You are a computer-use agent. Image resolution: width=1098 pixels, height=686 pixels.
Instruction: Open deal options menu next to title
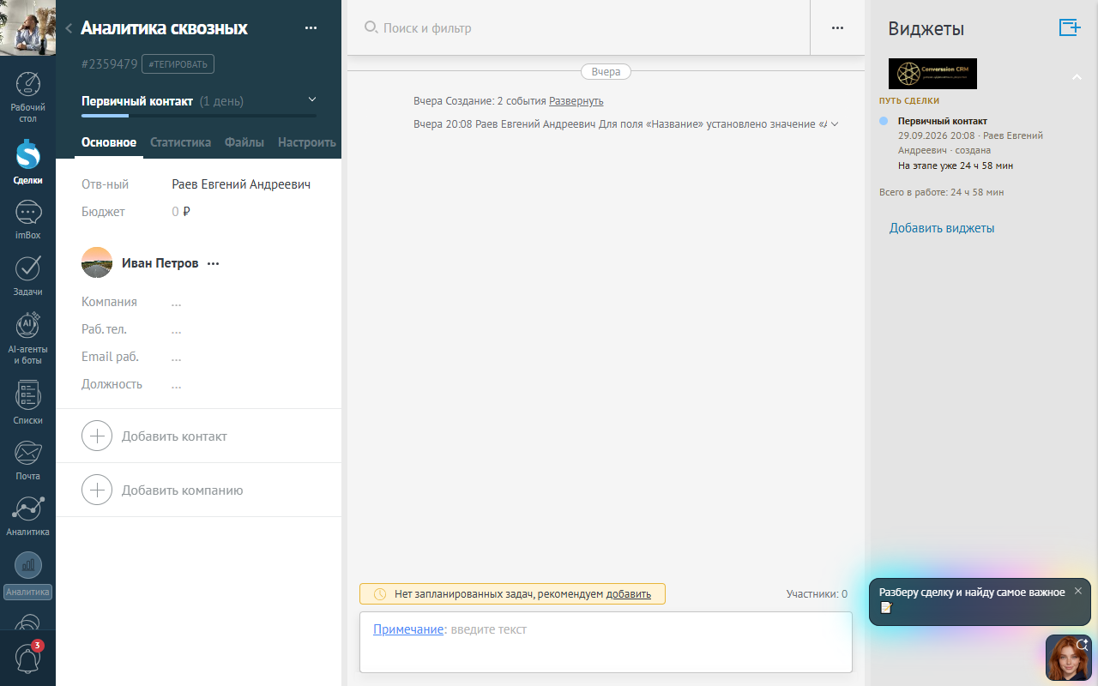pyautogui.click(x=311, y=28)
